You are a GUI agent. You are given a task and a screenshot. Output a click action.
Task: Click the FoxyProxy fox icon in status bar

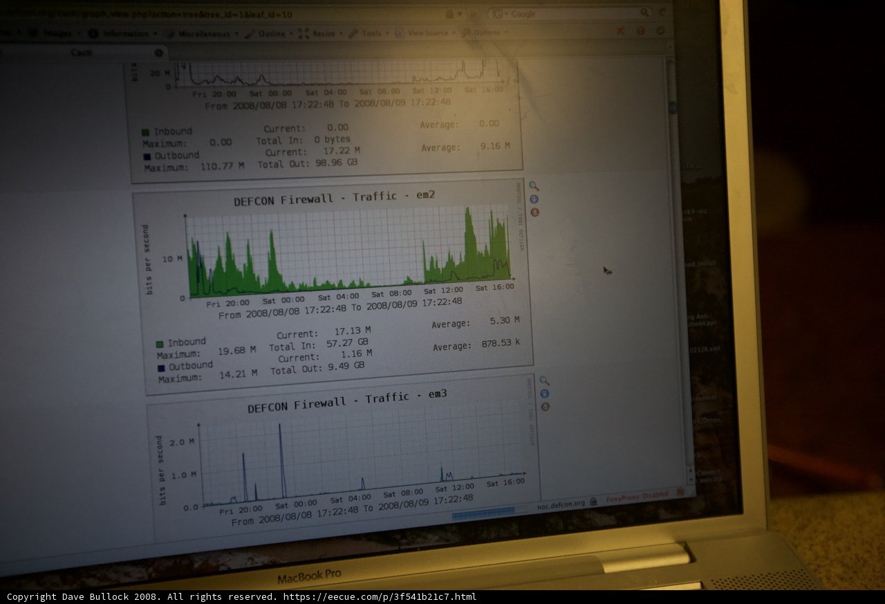680,491
